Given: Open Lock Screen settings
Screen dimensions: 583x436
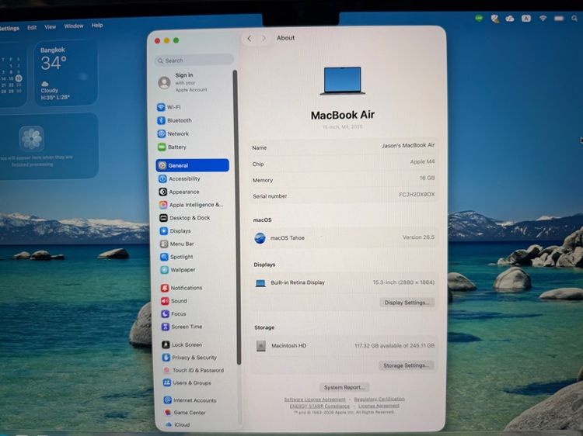Looking at the screenshot, I should pos(182,344).
